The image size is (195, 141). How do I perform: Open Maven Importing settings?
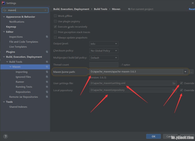(x=21, y=72)
